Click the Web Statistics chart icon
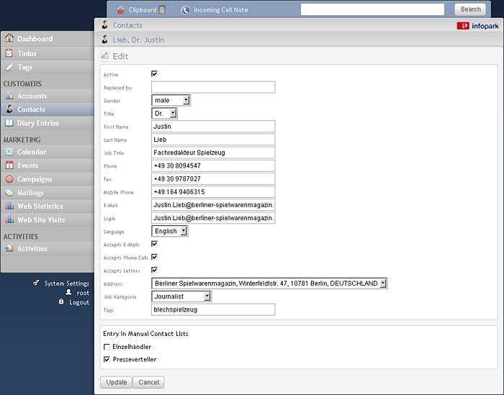Screen dimensions: 504x395 click(x=9, y=206)
